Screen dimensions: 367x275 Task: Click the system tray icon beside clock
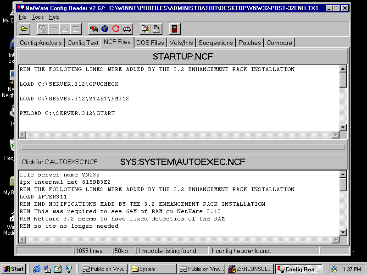pos(334,269)
